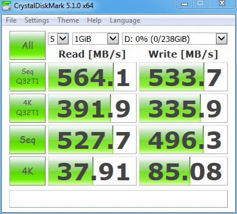Open the Settings menu
The width and height of the screenshot is (237, 214).
37,20
